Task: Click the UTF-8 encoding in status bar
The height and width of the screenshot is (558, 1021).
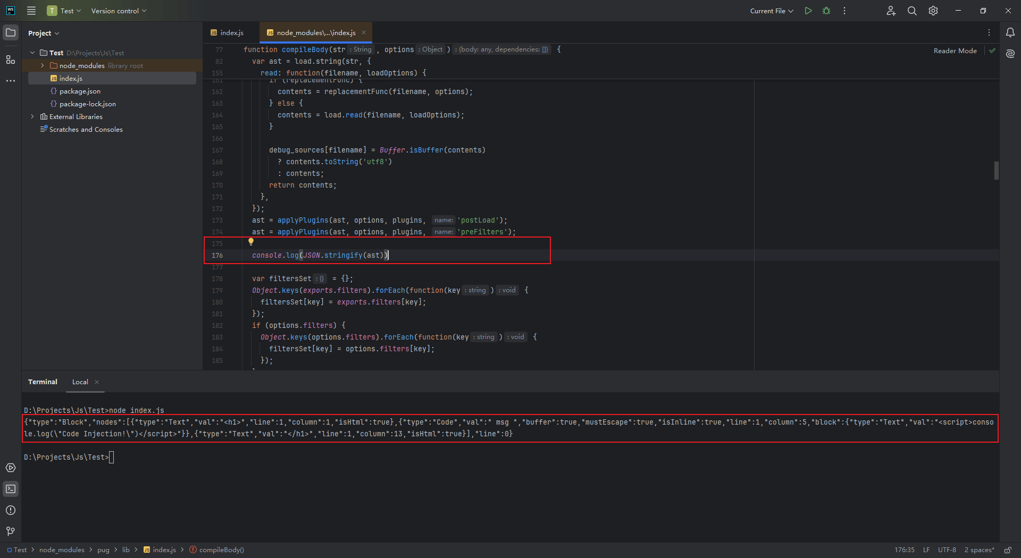Action: point(947,550)
